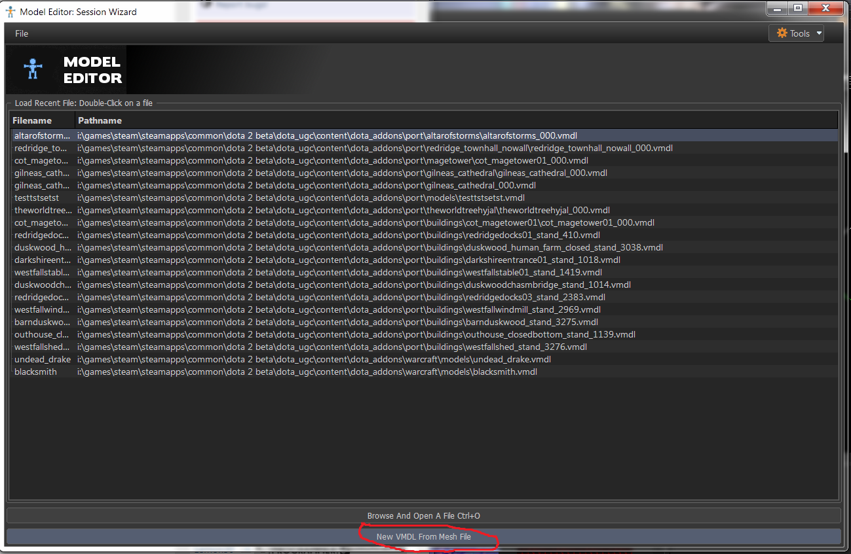Select the redridge_townhall_nowall_000.vmdl entry
851x554 pixels.
(373, 148)
